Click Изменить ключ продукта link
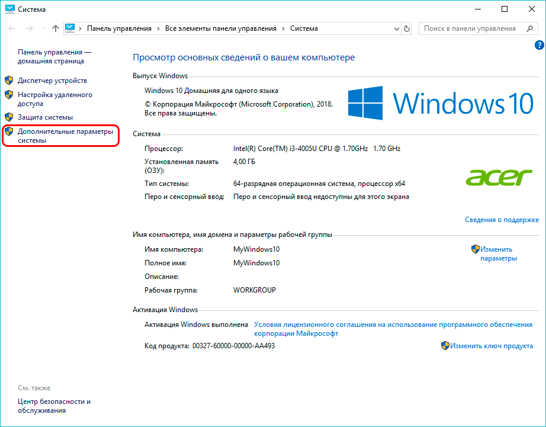 pos(492,346)
